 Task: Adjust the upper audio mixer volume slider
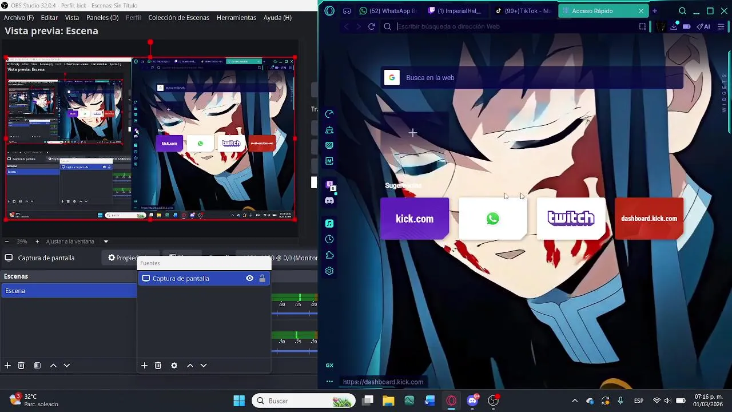point(294,313)
